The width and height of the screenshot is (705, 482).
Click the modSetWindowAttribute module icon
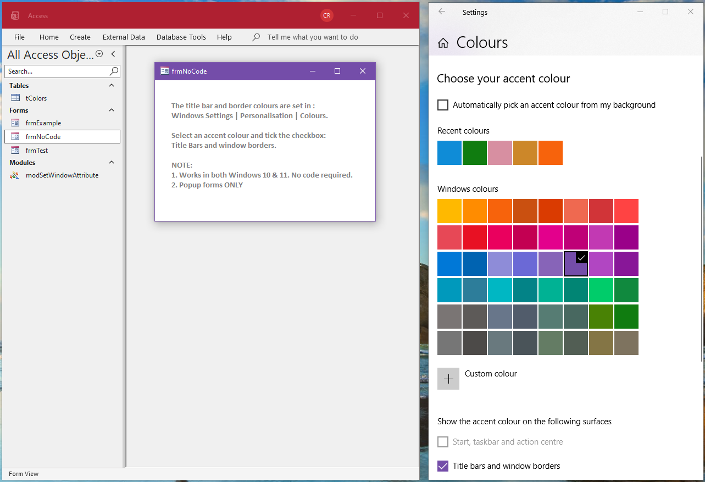15,175
